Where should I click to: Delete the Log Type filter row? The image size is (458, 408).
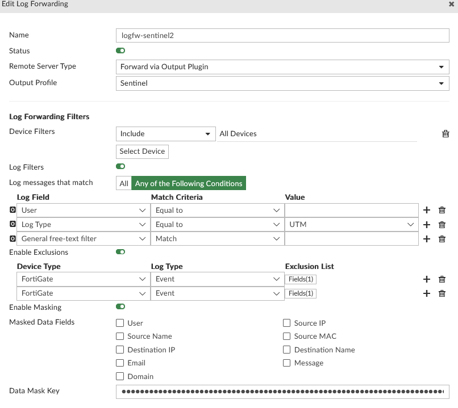[x=442, y=225]
